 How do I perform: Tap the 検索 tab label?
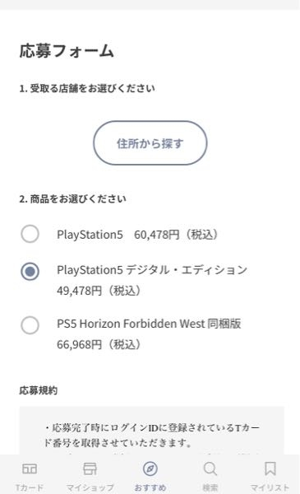click(210, 487)
